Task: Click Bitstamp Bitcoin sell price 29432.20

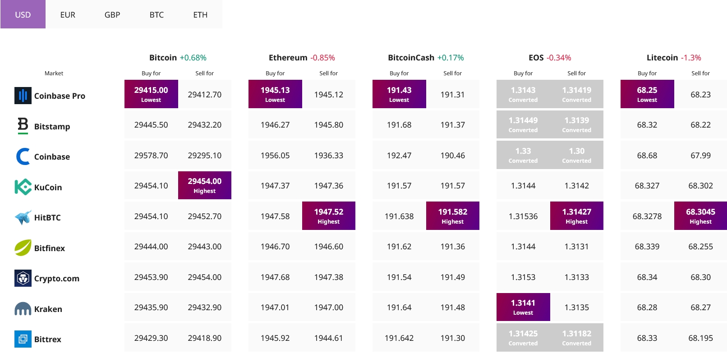Action: point(205,125)
